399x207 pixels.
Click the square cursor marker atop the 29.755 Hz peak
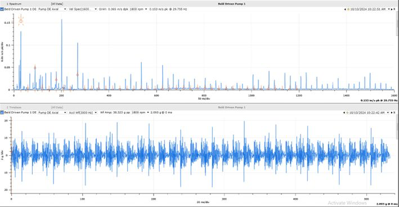(21, 21)
